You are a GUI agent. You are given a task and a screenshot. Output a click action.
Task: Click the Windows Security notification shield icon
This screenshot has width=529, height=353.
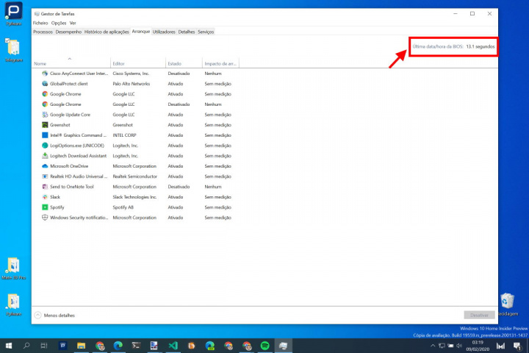click(45, 218)
